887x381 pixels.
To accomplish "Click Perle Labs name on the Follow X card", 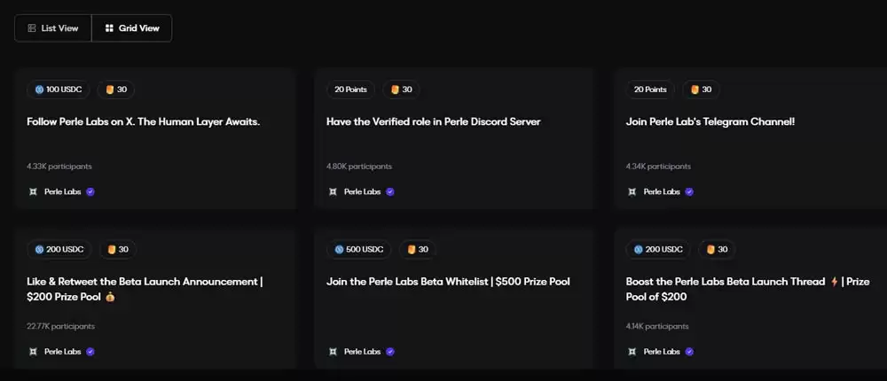I will 62,191.
